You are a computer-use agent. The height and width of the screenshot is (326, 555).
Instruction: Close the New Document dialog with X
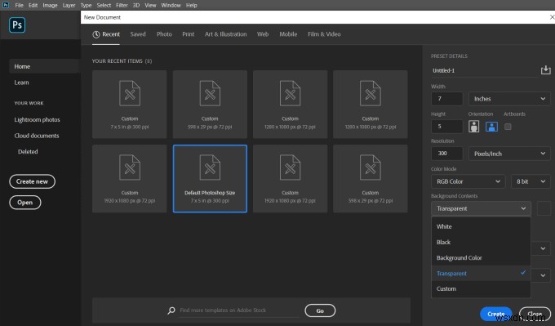point(552,17)
